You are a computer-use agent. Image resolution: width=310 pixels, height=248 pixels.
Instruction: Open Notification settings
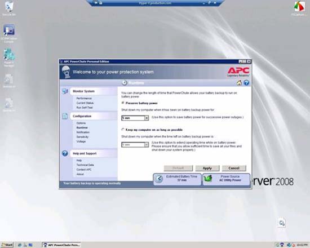(83, 132)
